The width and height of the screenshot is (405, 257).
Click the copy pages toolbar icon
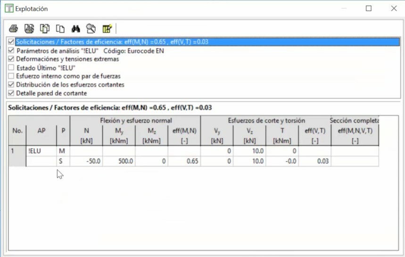60,29
